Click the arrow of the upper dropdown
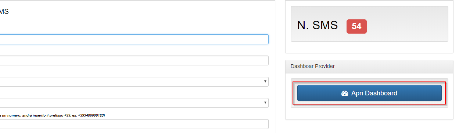Image resolution: width=459 pixels, height=133 pixels. (x=265, y=81)
